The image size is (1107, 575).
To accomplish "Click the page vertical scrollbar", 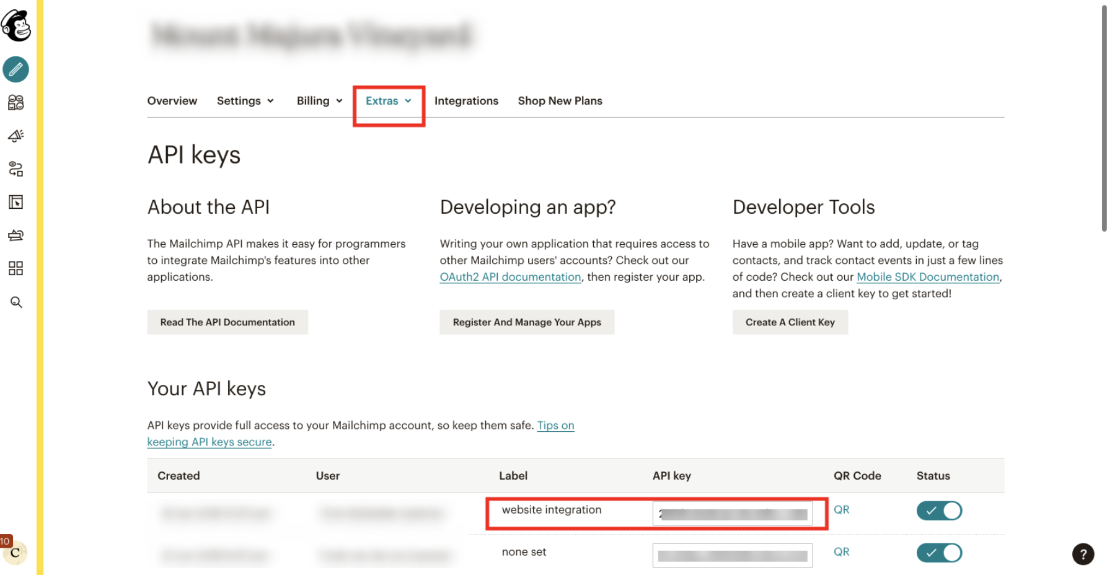I will [1104, 118].
